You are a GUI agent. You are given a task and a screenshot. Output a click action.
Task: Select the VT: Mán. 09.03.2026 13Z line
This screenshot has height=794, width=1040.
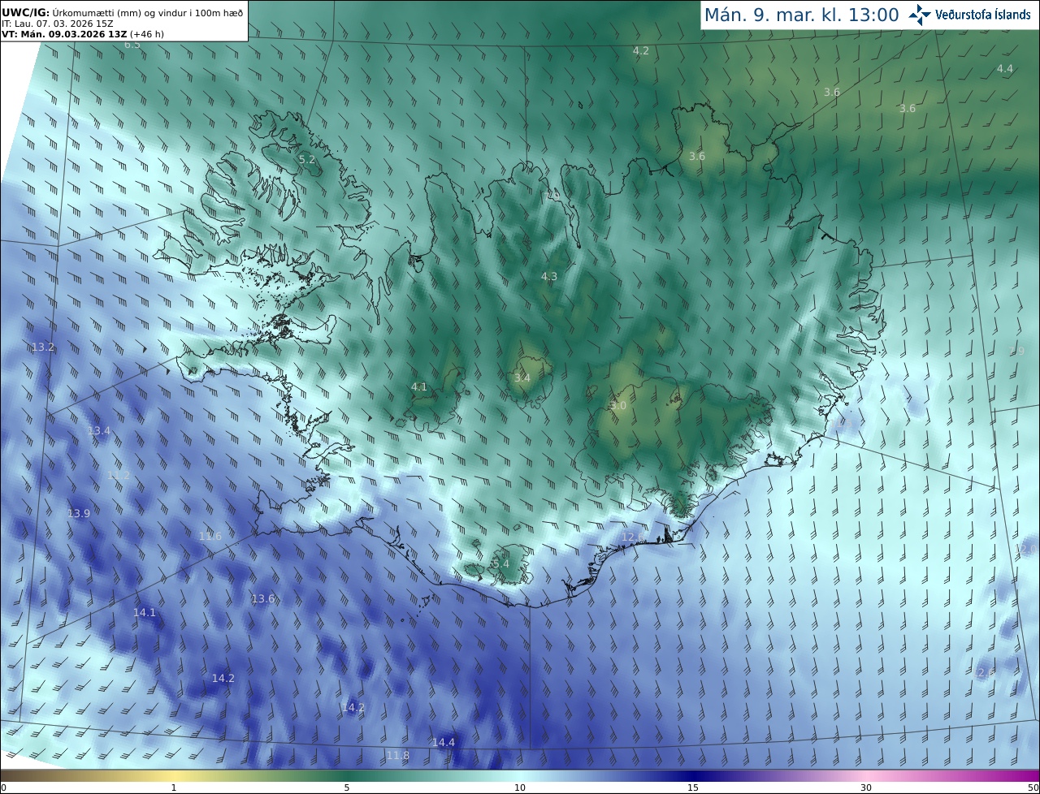83,34
